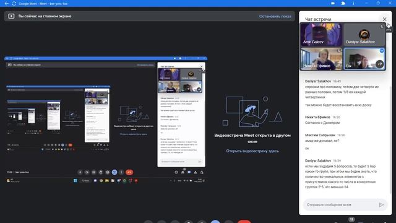Select Daniyar Salakhov's avatar tile
This screenshot has width=396, height=223.
[x=364, y=35]
